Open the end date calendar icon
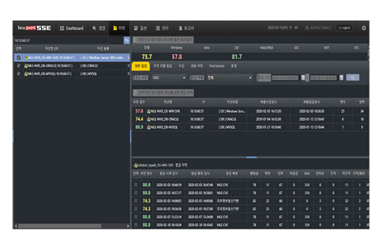 pos(342,78)
